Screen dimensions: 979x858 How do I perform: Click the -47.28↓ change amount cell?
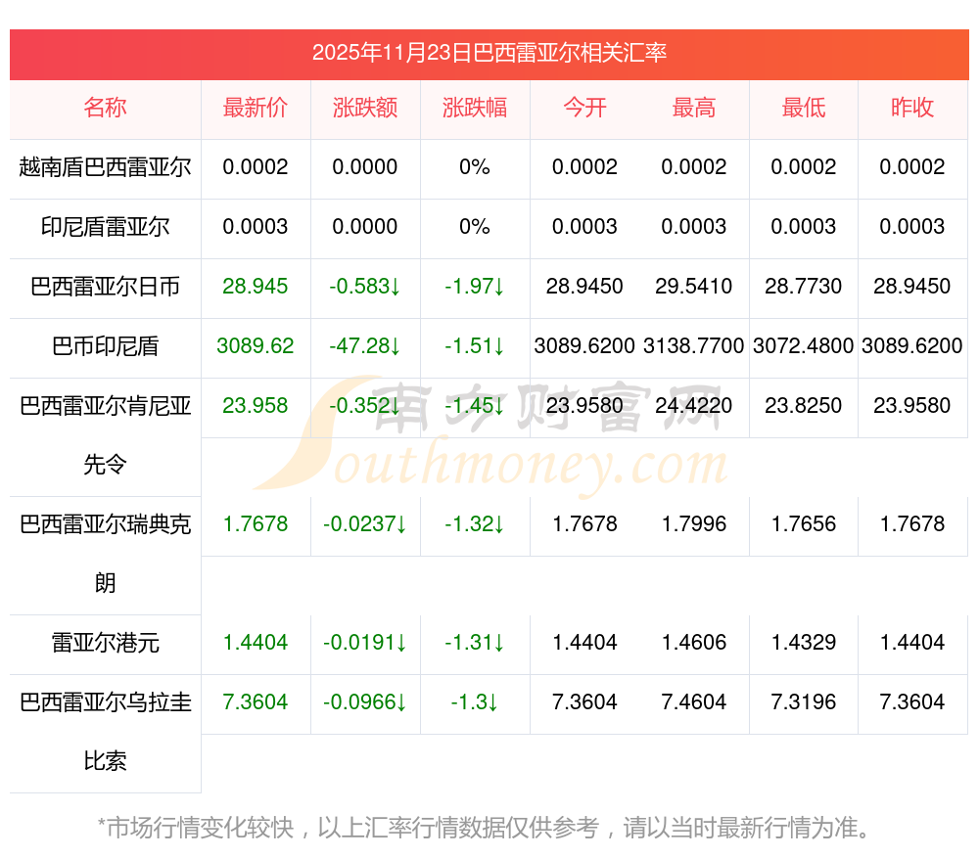(365, 346)
